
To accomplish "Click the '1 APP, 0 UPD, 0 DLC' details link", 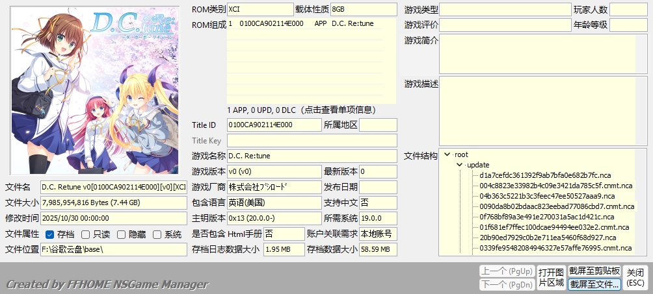I will [311, 109].
